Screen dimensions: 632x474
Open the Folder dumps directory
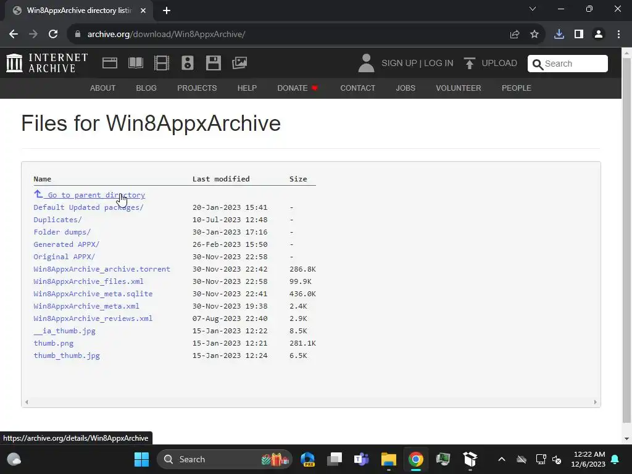[x=62, y=232]
